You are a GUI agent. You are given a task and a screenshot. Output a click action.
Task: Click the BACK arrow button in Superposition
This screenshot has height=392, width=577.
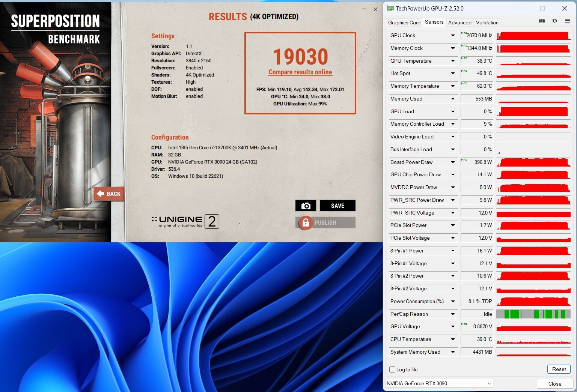[108, 194]
